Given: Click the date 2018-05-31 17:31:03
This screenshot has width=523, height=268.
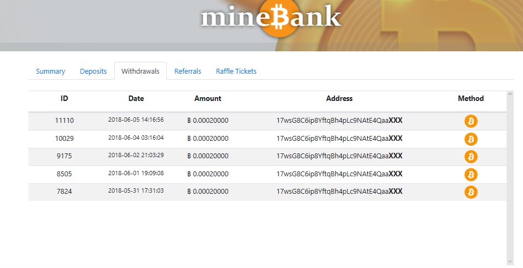Looking at the screenshot, I should 136,190.
